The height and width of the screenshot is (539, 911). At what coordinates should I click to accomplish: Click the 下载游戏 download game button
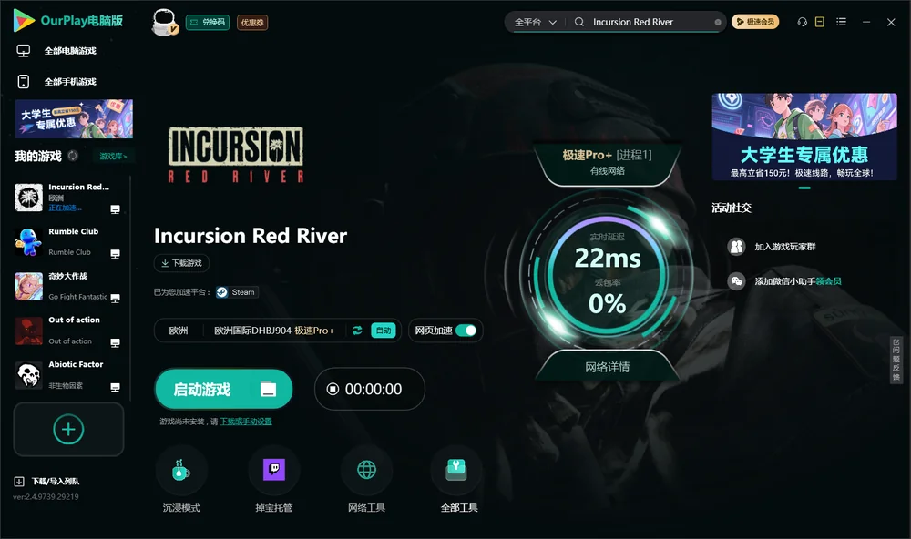181,263
